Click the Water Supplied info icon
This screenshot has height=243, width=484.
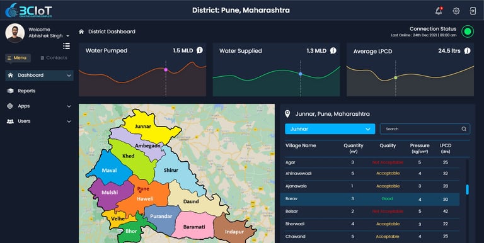click(333, 50)
